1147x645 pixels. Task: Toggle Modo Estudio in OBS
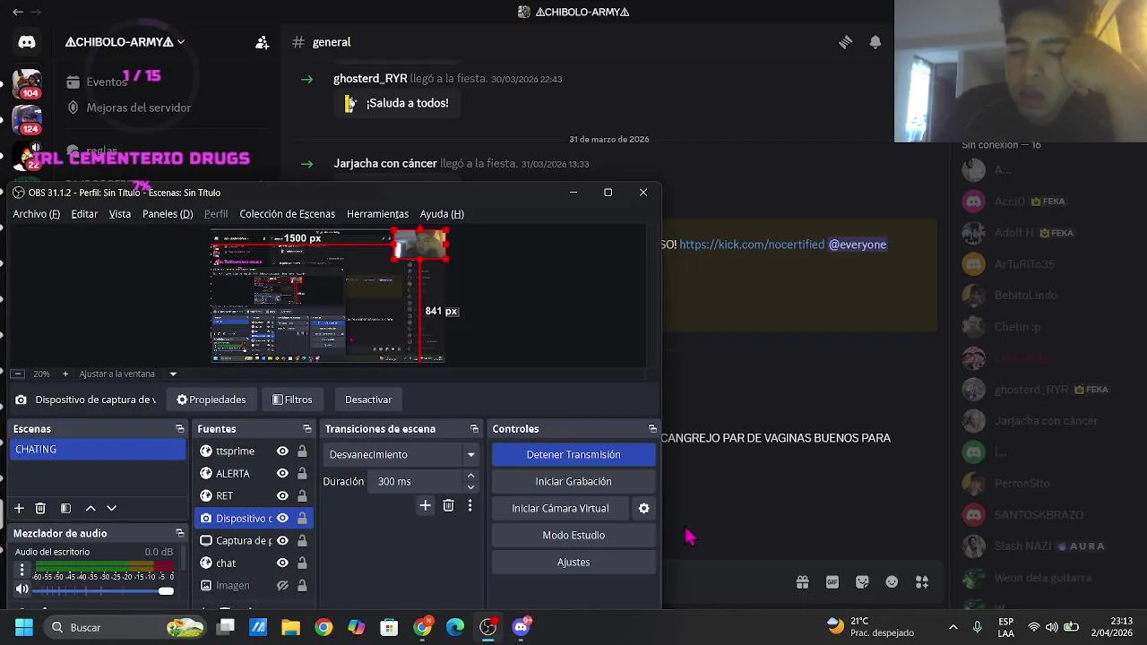[573, 535]
